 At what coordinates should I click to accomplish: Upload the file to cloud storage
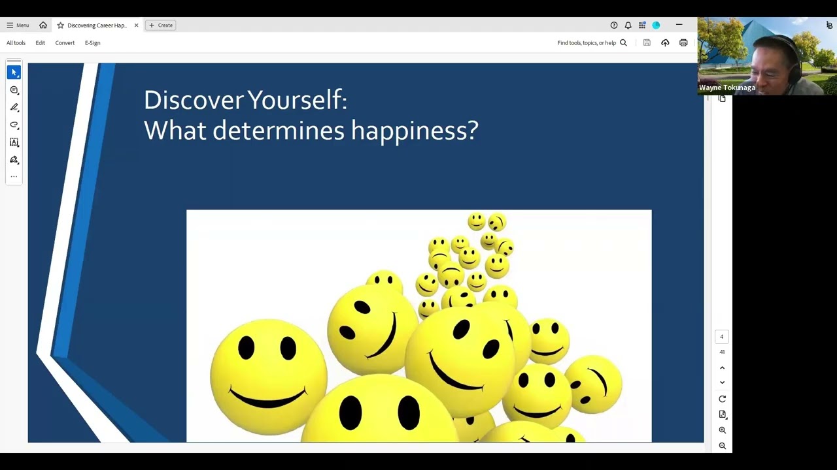pos(665,43)
